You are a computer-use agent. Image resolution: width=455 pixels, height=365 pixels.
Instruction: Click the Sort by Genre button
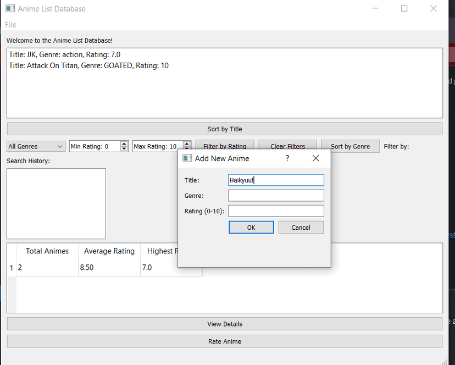pos(350,147)
